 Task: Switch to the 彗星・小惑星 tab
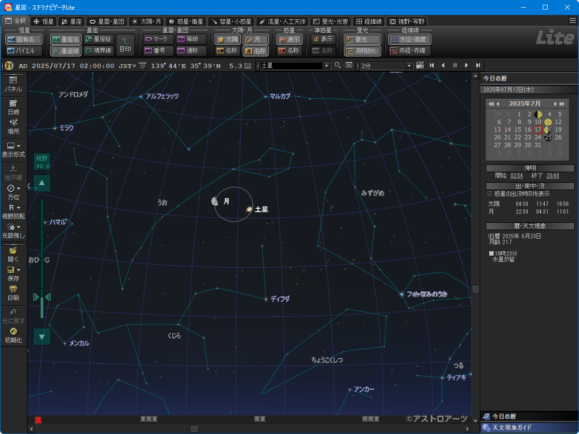pos(231,21)
